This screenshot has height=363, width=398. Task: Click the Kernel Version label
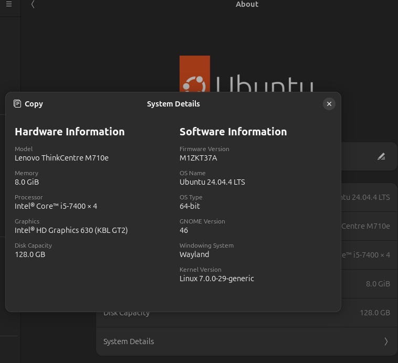tap(200, 270)
